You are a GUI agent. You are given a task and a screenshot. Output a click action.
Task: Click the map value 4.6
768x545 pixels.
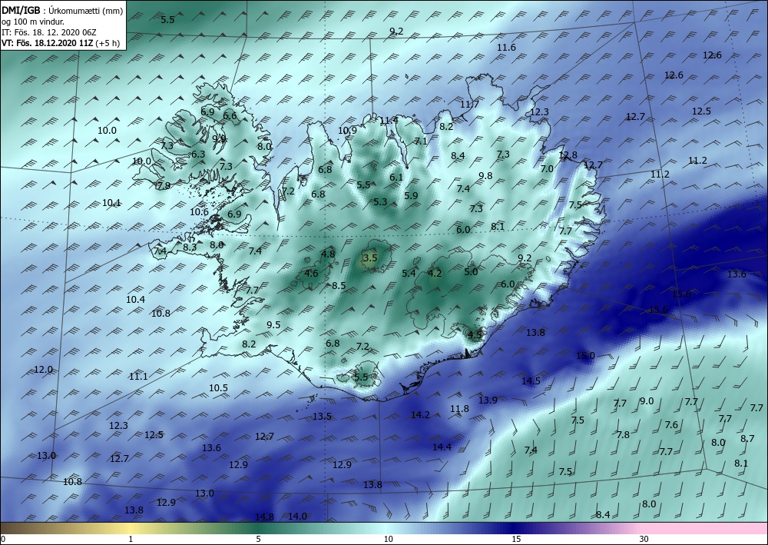click(312, 274)
